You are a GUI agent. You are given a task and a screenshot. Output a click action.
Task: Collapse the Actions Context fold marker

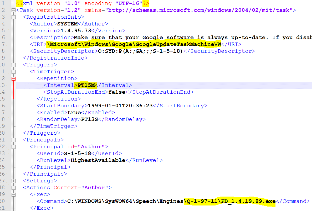(13, 188)
